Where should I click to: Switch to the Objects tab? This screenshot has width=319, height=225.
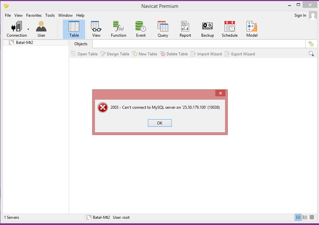coord(81,44)
